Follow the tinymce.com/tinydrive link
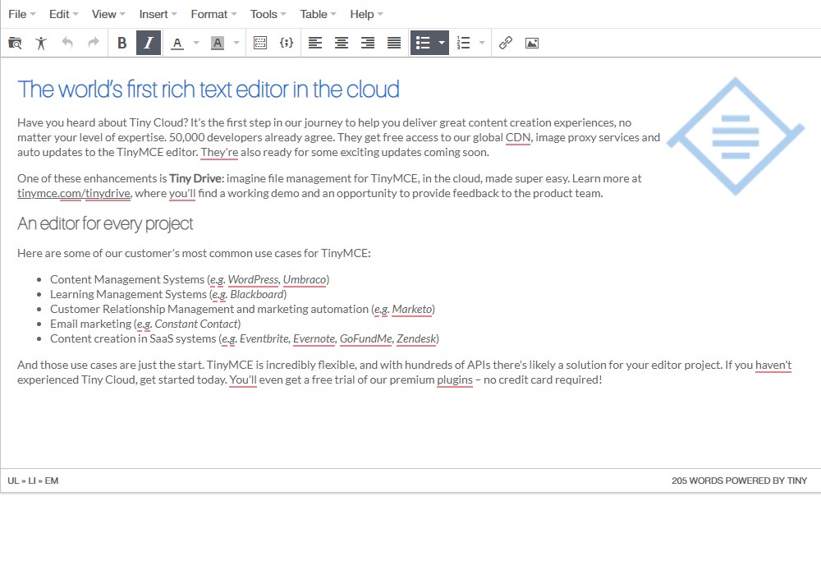This screenshot has width=821, height=575. click(x=74, y=193)
